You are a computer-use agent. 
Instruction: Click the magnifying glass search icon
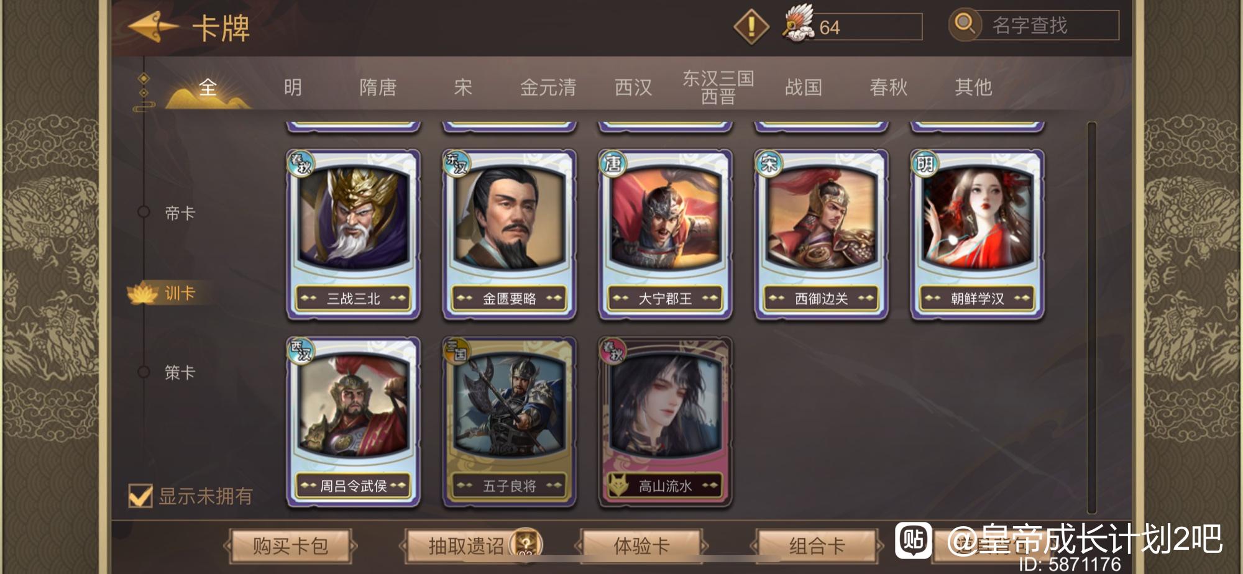(964, 24)
